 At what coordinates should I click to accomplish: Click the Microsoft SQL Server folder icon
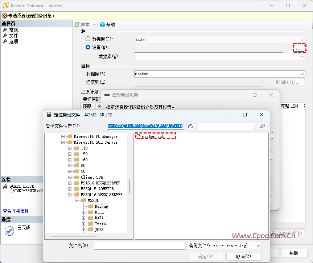click(70, 142)
